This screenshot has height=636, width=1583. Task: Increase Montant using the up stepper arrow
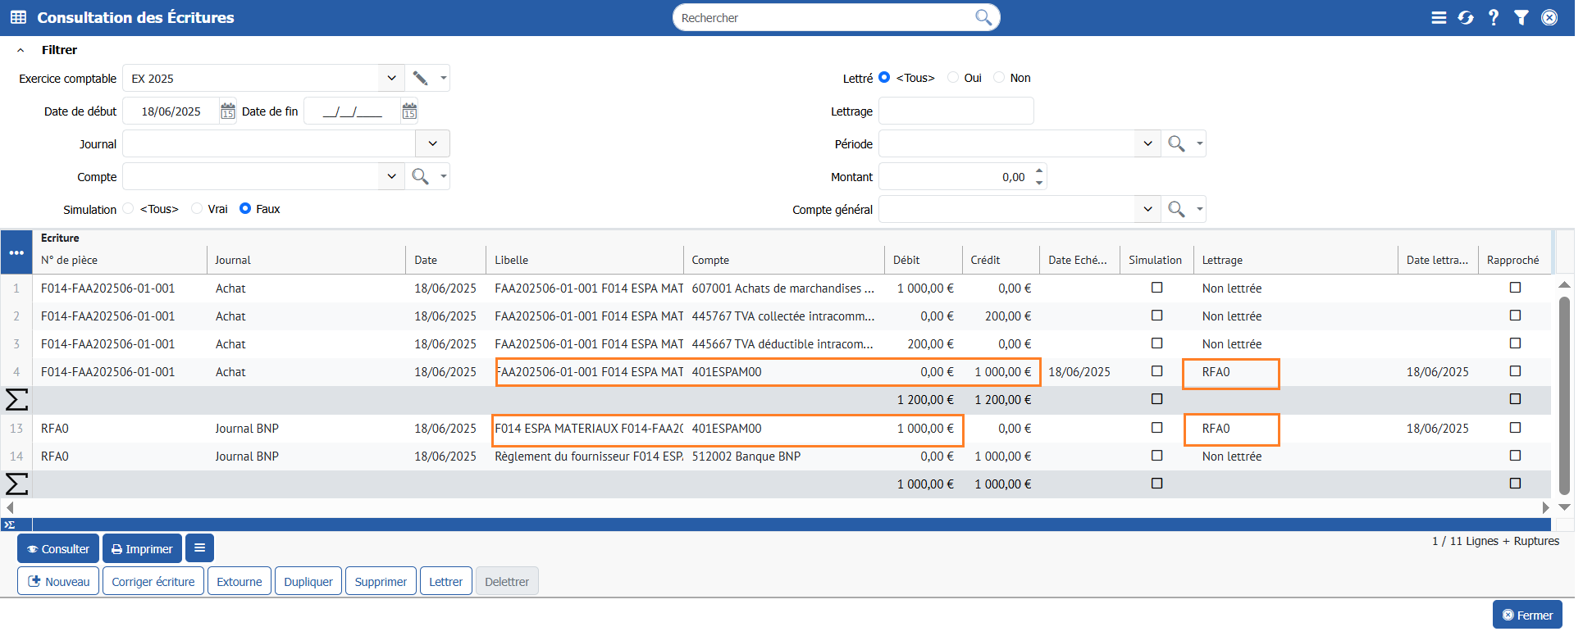(1039, 170)
